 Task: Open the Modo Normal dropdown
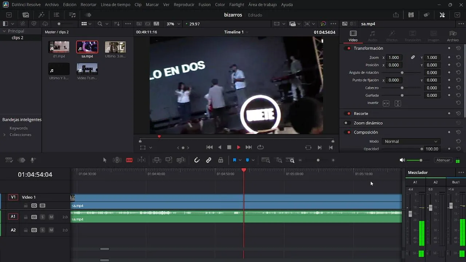point(410,142)
